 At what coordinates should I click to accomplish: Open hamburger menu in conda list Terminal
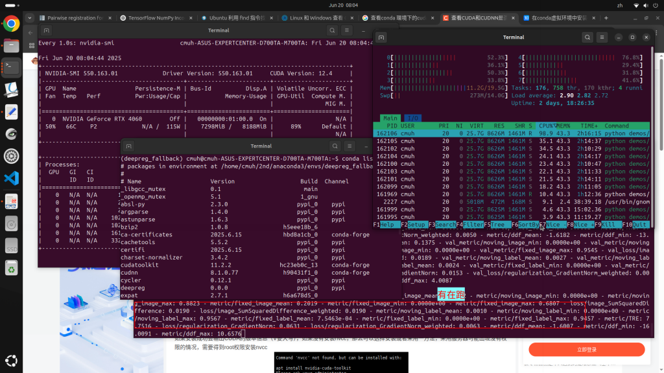coord(350,146)
